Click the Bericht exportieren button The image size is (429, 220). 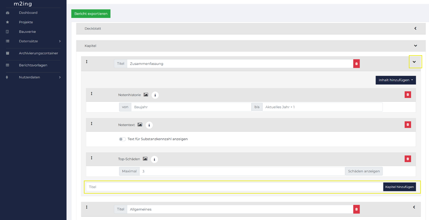click(x=91, y=14)
